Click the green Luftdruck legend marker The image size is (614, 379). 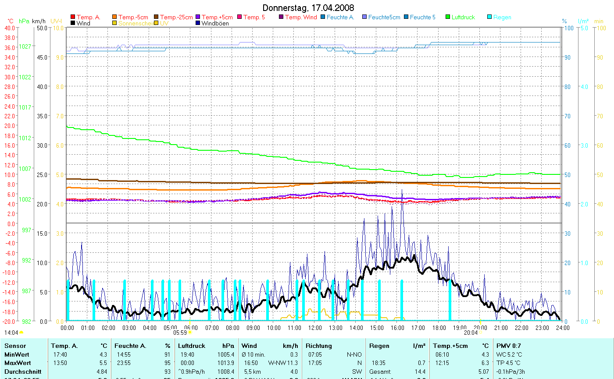448,18
